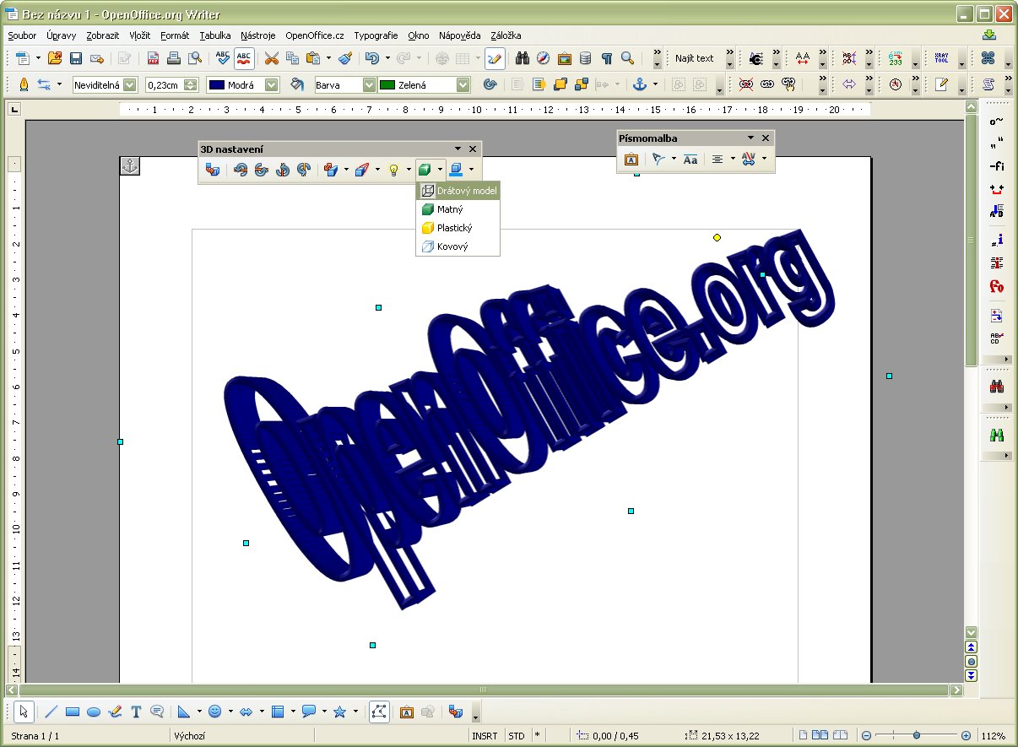Toggle the Gallery picture icon

[x=565, y=58]
